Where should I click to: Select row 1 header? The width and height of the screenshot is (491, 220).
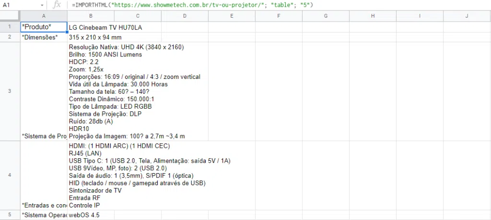click(10, 27)
